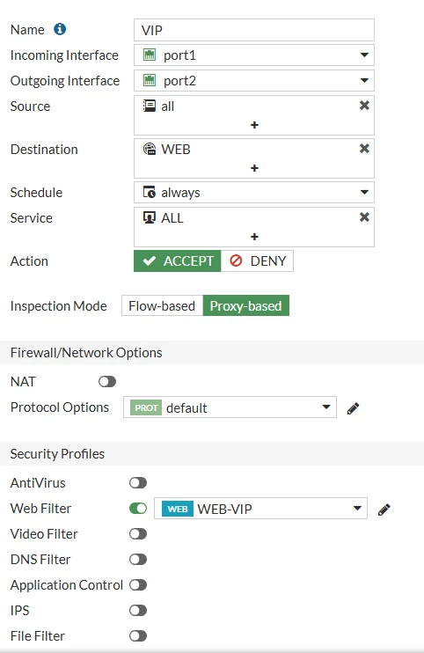The image size is (424, 653).
Task: Add a service with the plus icon
Action: 254,237
